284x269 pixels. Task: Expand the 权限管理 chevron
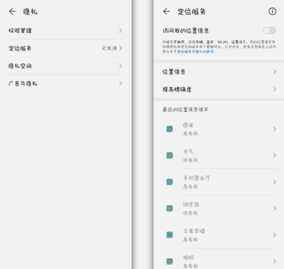coord(120,31)
